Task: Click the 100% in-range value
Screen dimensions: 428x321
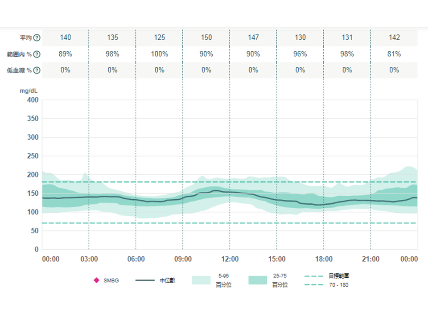Action: click(160, 54)
